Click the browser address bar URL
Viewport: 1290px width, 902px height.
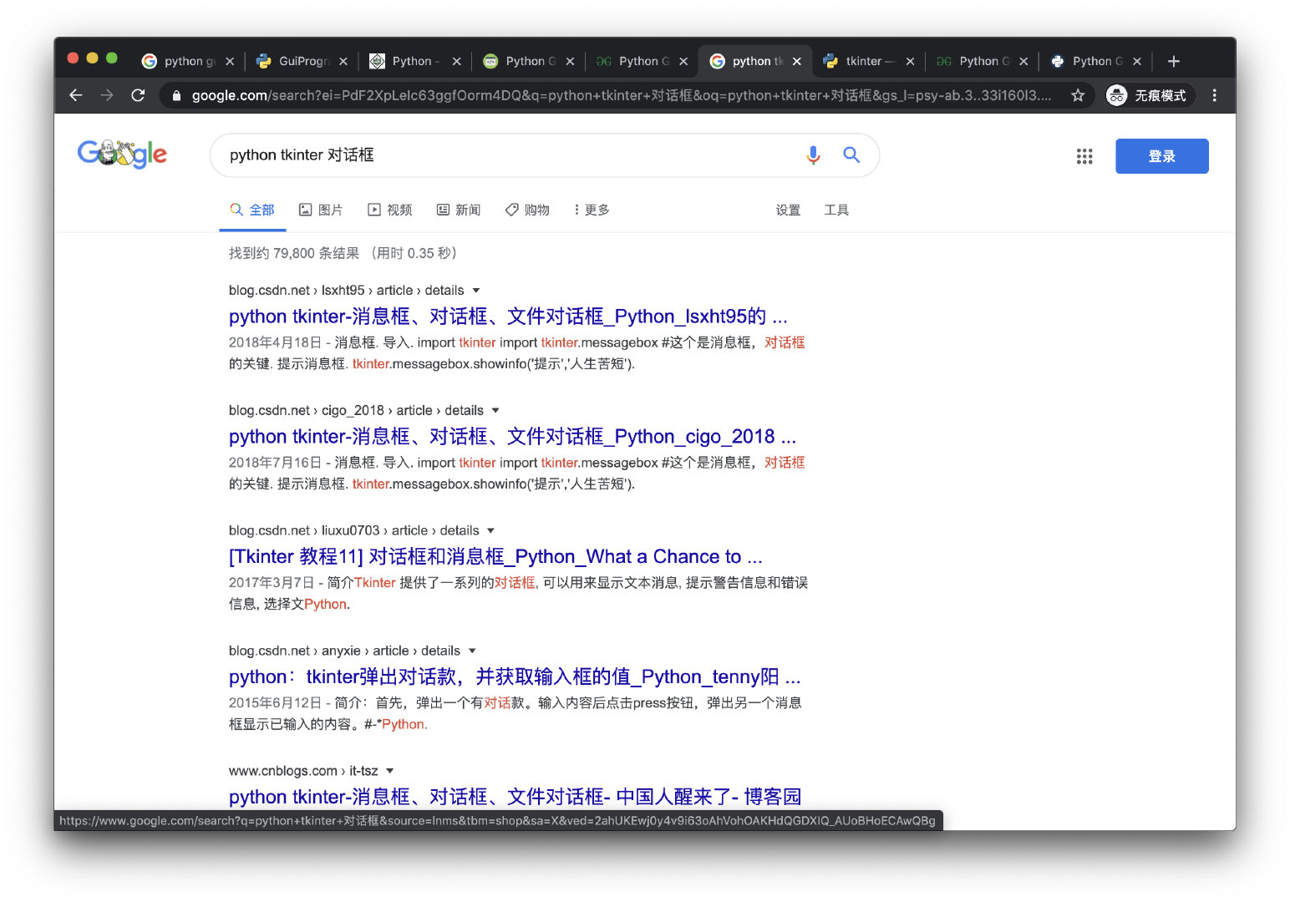pos(622,96)
